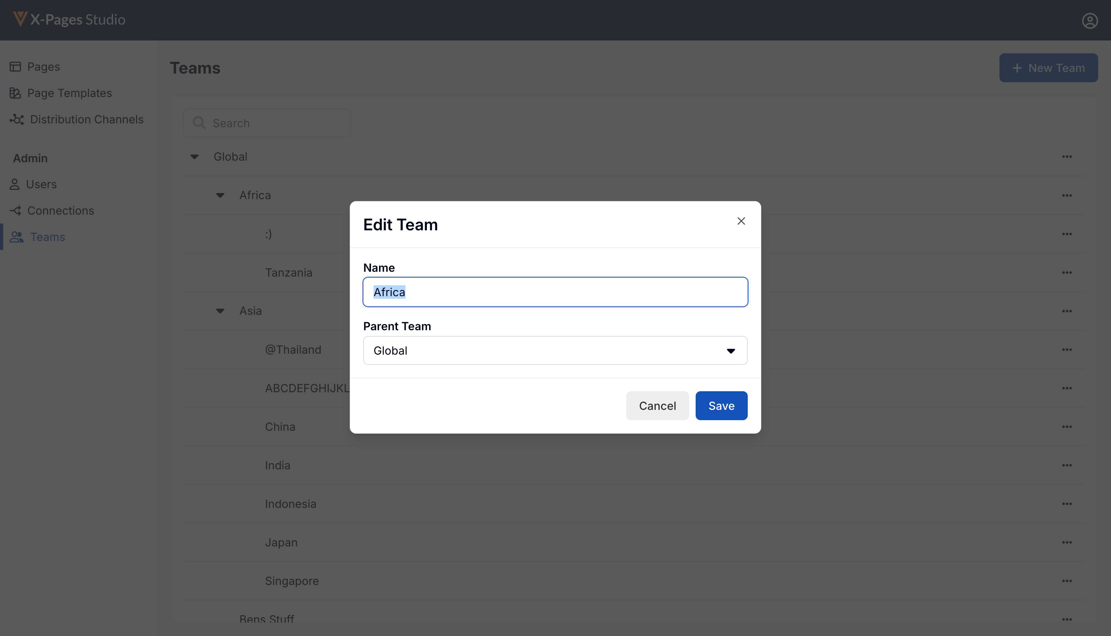Open the Parent Team dropdown
The image size is (1111, 636).
click(x=555, y=351)
